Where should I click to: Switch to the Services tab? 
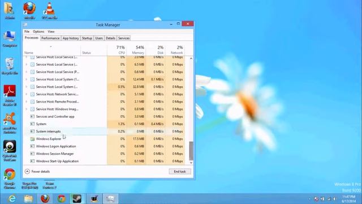[124, 38]
